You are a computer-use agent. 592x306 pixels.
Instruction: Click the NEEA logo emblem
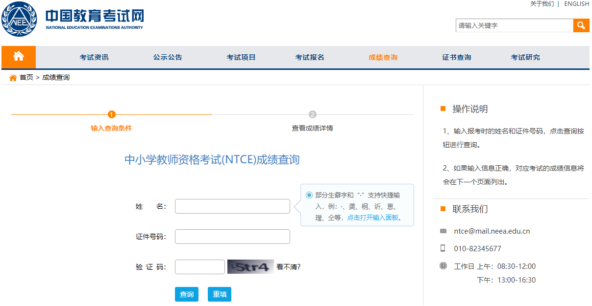pyautogui.click(x=19, y=19)
